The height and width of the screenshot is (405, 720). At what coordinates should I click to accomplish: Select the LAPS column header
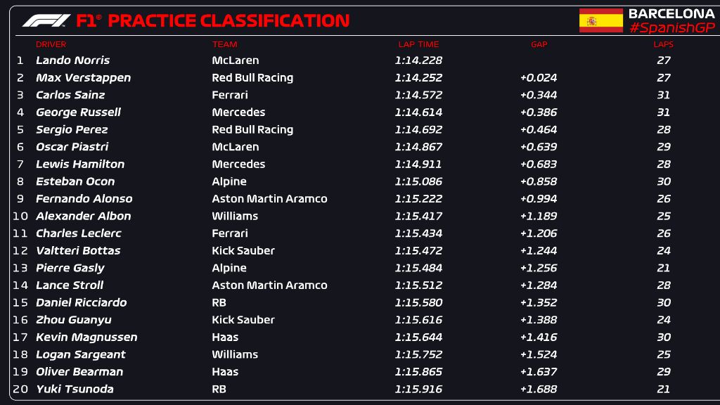[663, 44]
